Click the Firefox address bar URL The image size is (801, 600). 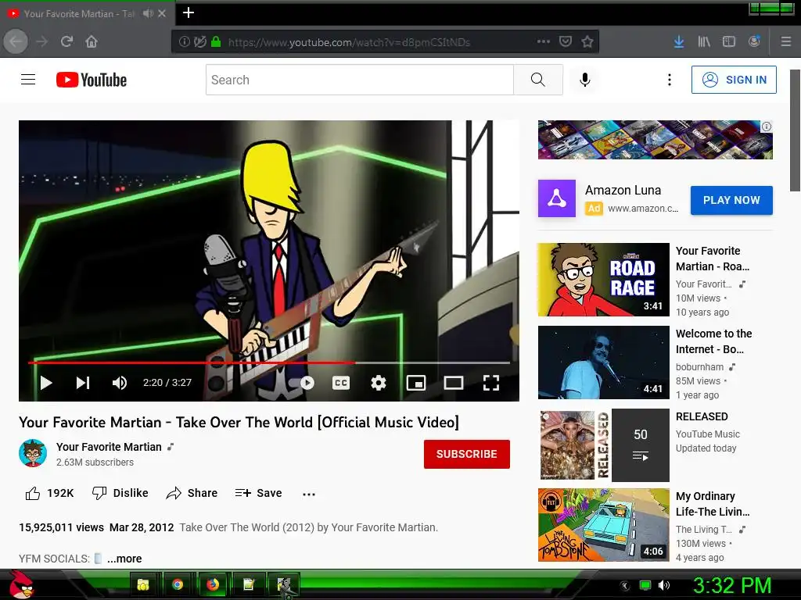[x=349, y=42]
